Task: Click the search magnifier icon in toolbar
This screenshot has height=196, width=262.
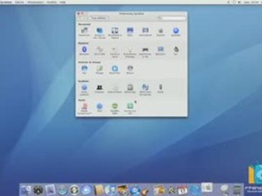Action: (160, 18)
